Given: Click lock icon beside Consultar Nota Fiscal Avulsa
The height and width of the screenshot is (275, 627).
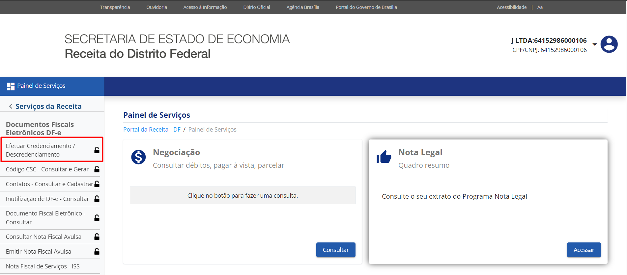Looking at the screenshot, I should click(97, 237).
